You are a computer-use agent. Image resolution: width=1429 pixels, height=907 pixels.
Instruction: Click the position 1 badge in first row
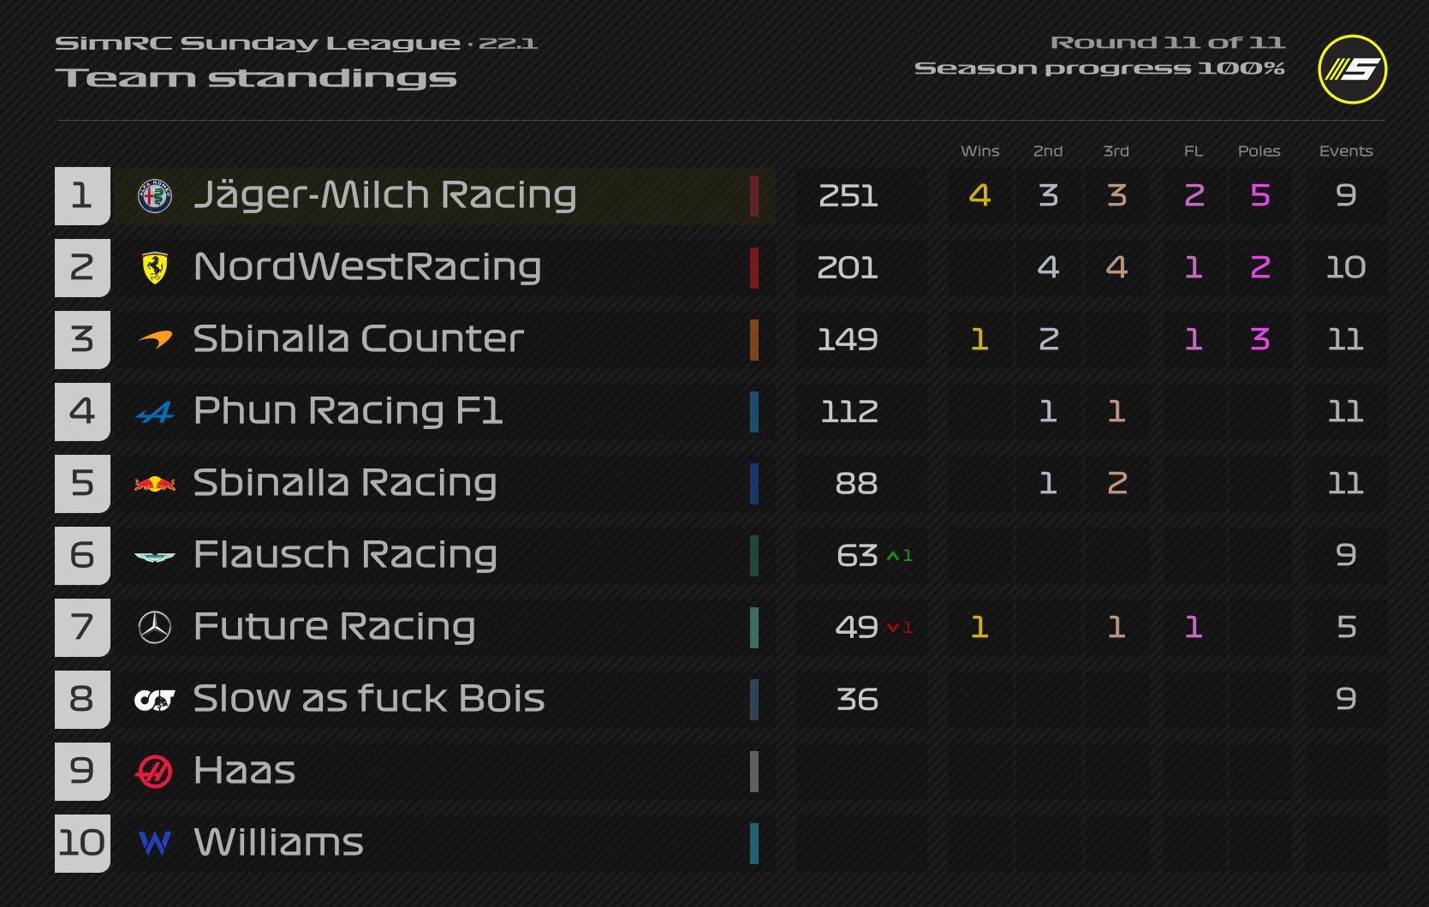pos(83,196)
